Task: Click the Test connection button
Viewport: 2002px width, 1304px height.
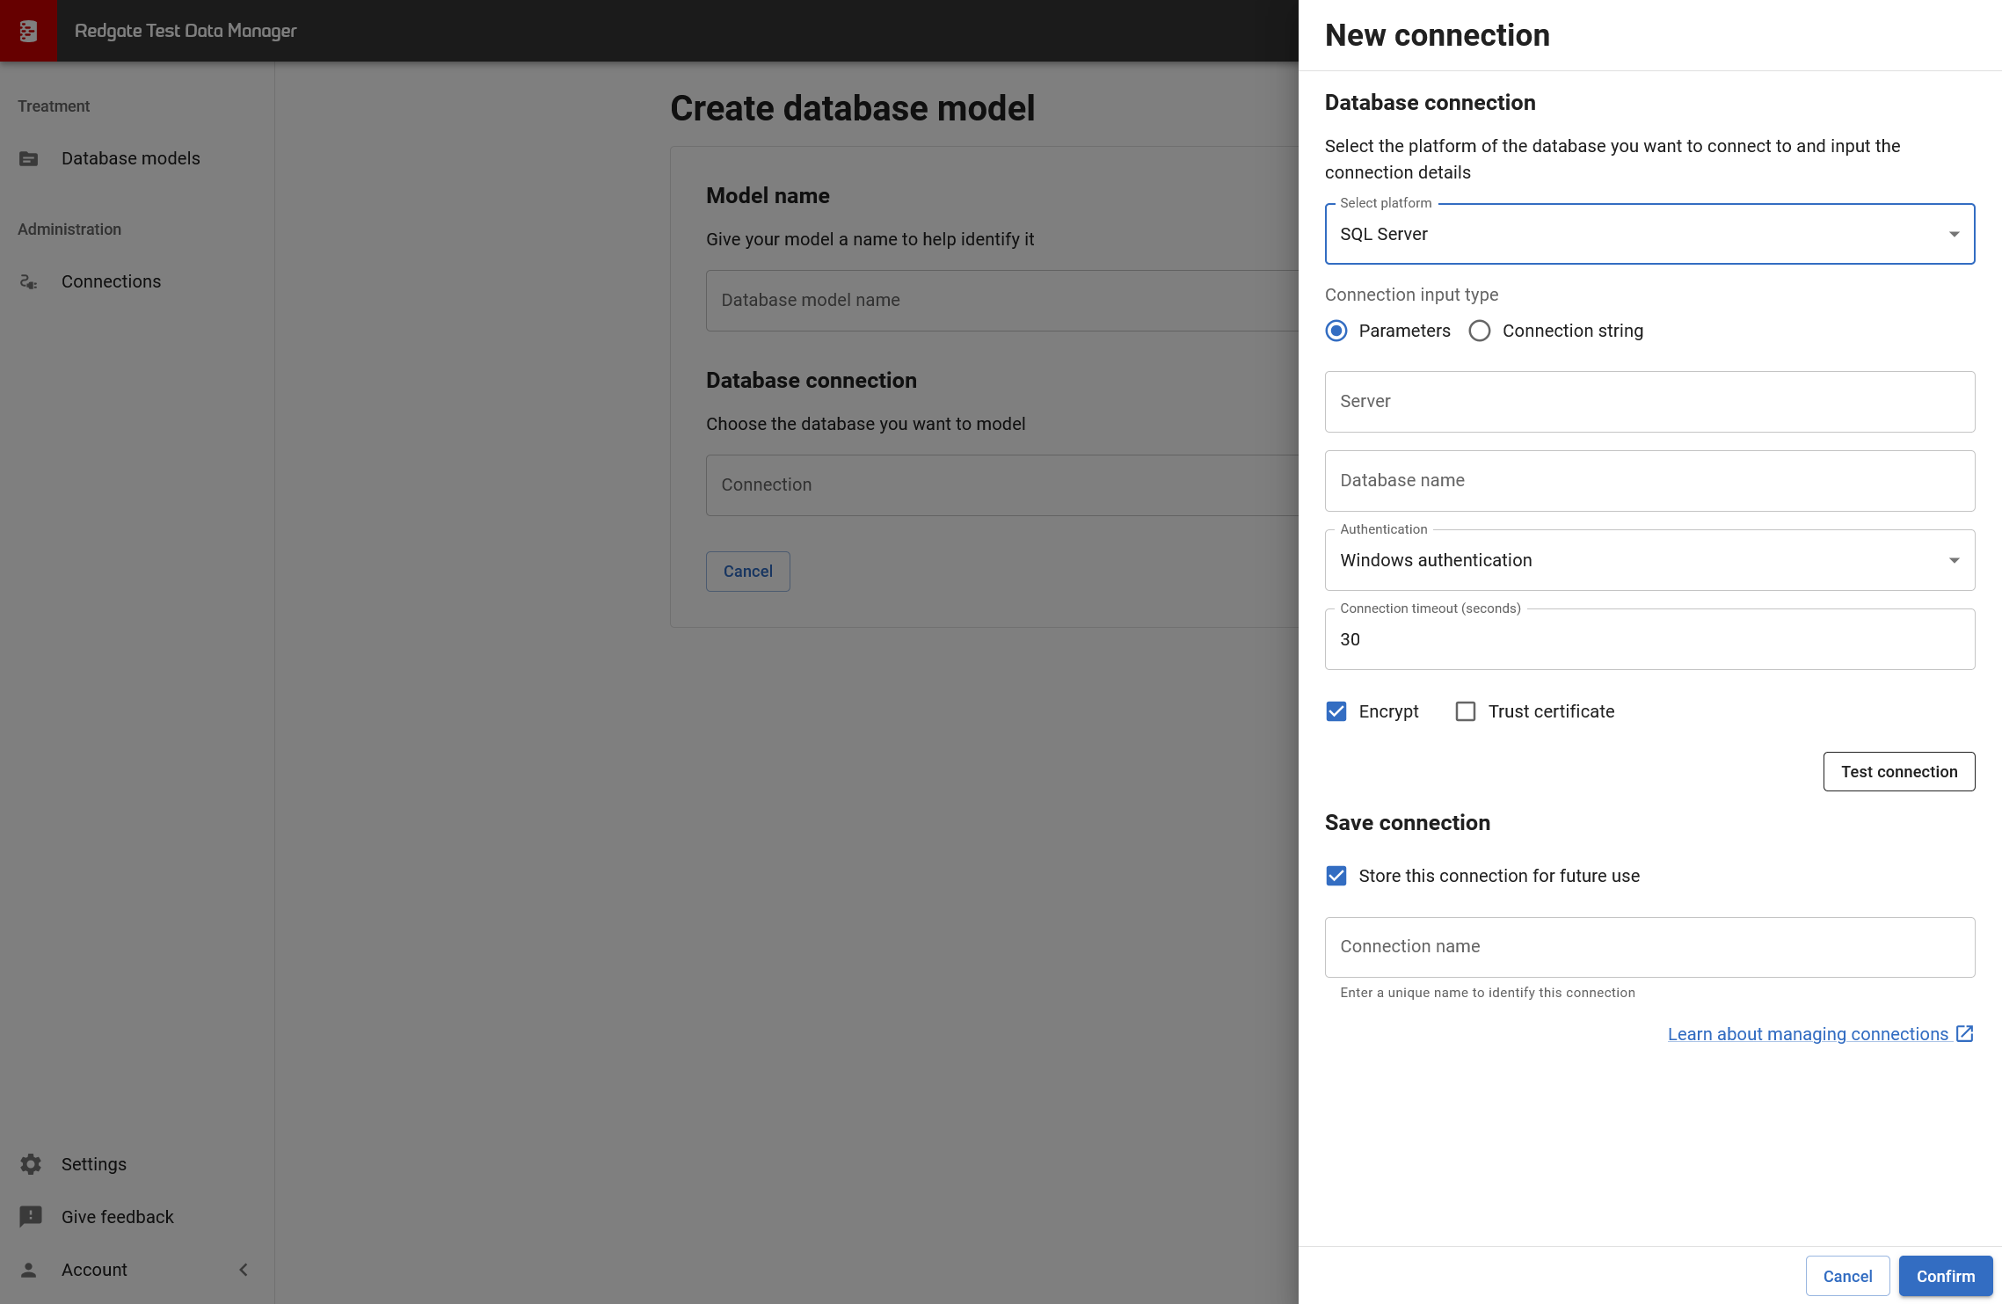Action: pos(1899,771)
